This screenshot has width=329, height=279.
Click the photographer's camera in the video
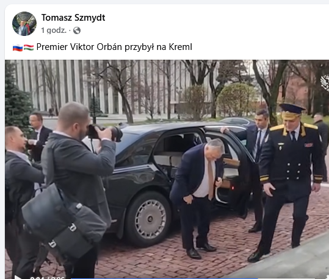(105, 133)
